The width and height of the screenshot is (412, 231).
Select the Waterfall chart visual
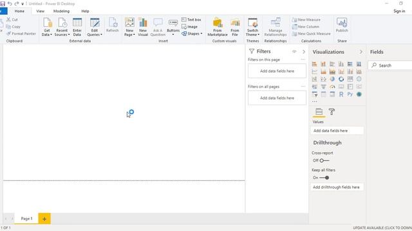[x=314, y=79]
